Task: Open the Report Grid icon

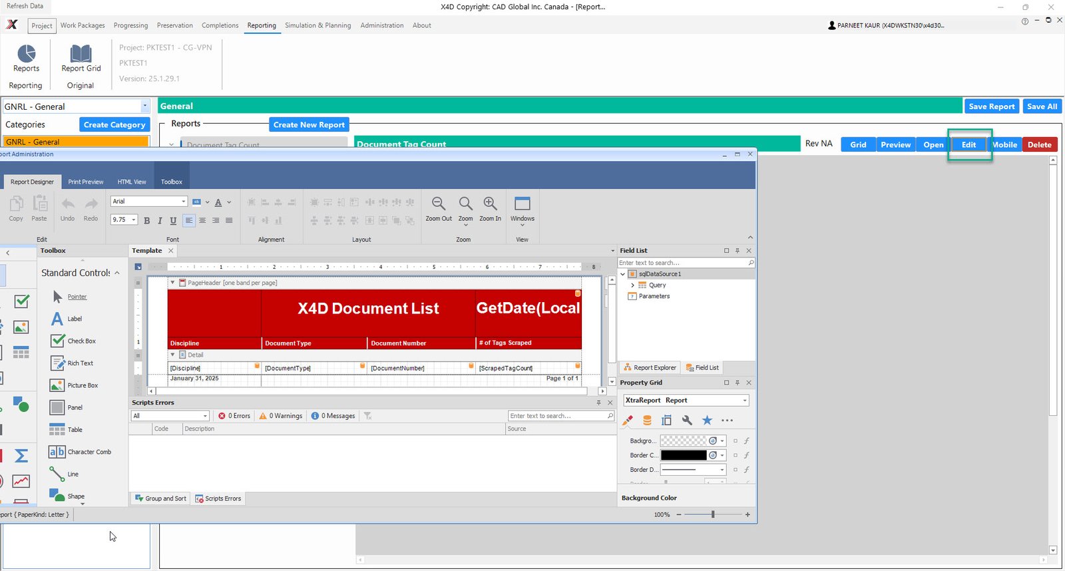Action: click(x=81, y=55)
